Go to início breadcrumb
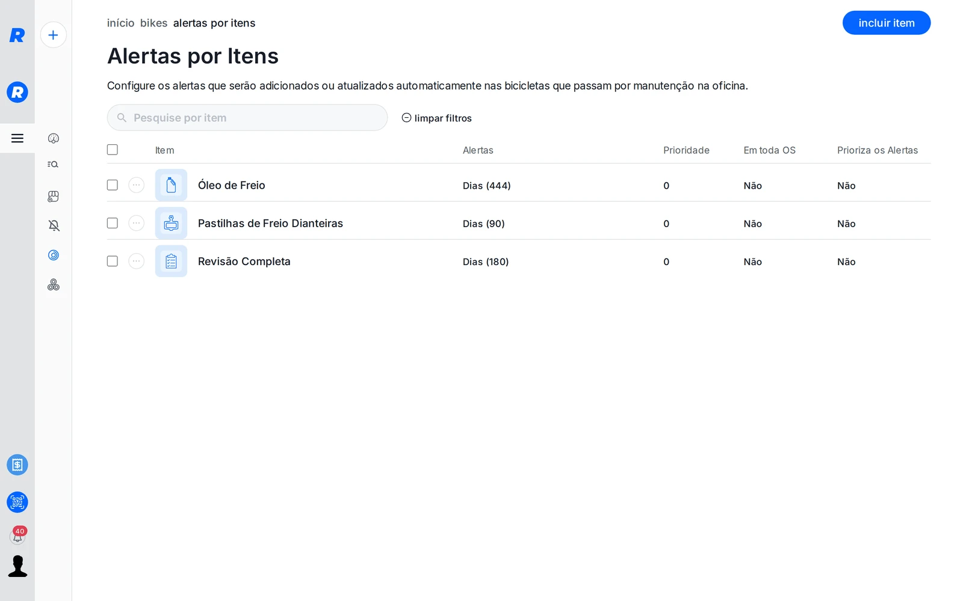The image size is (963, 601). coord(121,23)
